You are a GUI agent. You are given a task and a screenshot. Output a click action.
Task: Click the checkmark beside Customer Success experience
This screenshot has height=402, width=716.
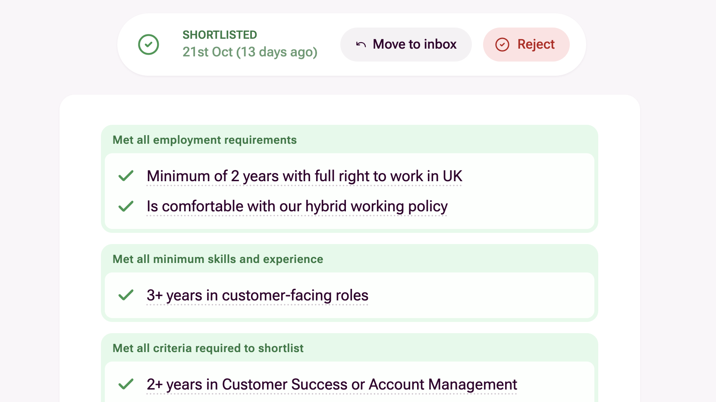pyautogui.click(x=126, y=384)
